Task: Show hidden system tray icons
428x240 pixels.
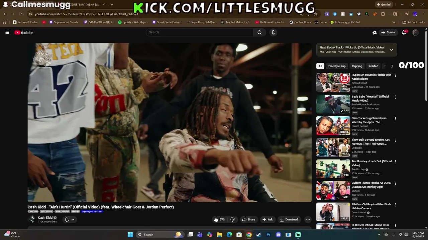Action: (x=379, y=235)
